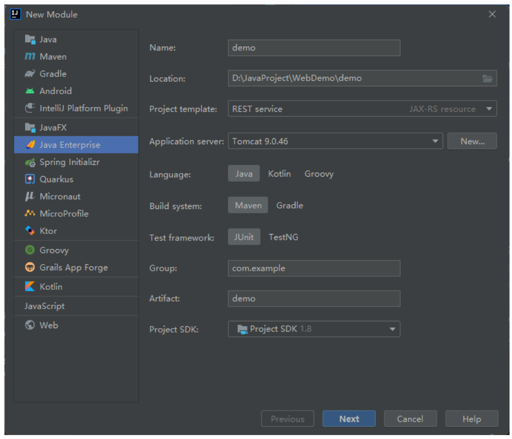Image resolution: width=512 pixels, height=439 pixels.
Task: Click the Group input field
Action: pyautogui.click(x=314, y=268)
